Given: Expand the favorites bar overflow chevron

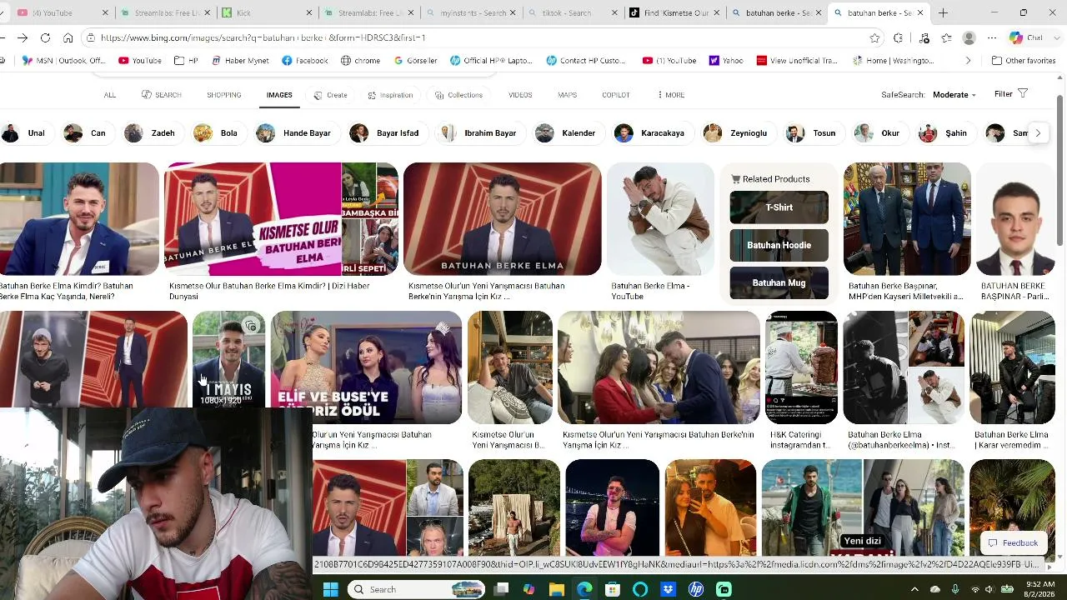Looking at the screenshot, I should [968, 61].
